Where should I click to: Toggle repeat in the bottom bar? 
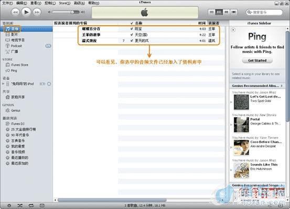[x=31, y=205]
